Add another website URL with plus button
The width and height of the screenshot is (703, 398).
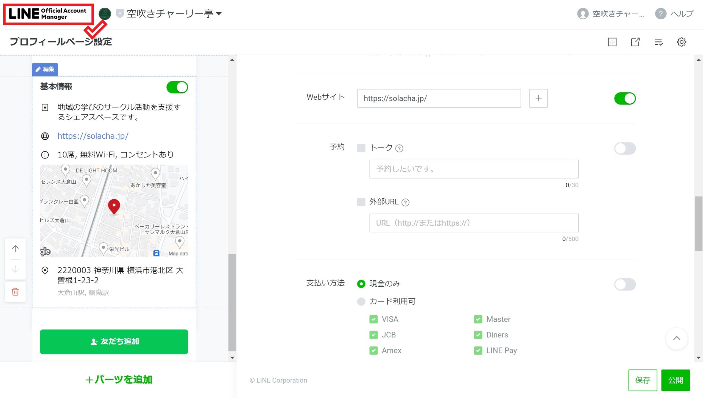(538, 98)
